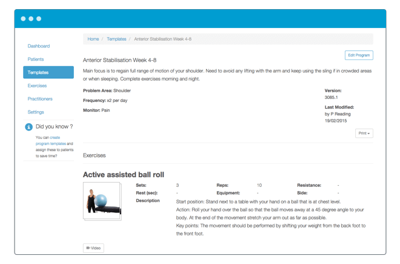The height and width of the screenshot is (264, 400).
Task: Follow the create program templates link
Action: pyautogui.click(x=49, y=141)
